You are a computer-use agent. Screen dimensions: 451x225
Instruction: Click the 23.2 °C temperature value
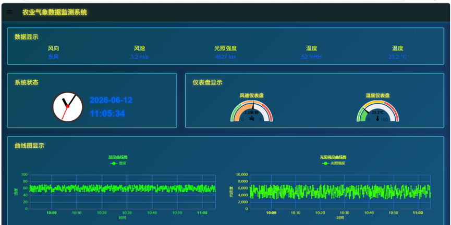(x=397, y=57)
